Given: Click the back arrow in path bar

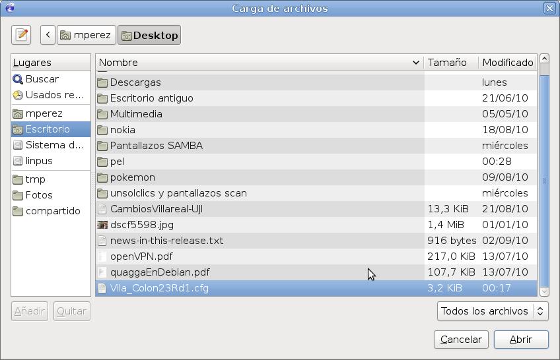Looking at the screenshot, I should click(x=48, y=35).
